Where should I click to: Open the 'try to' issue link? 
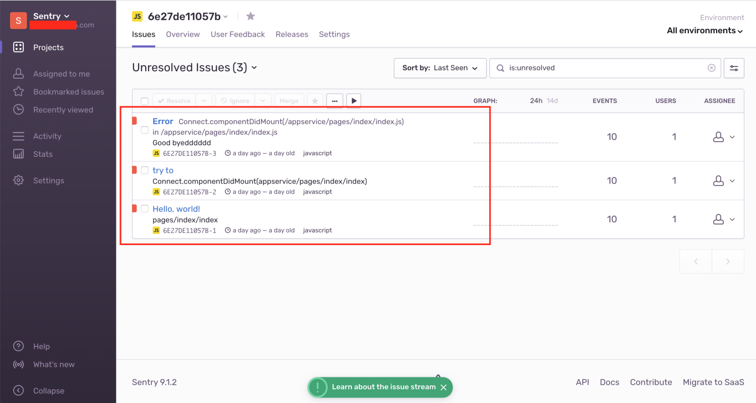coord(163,170)
